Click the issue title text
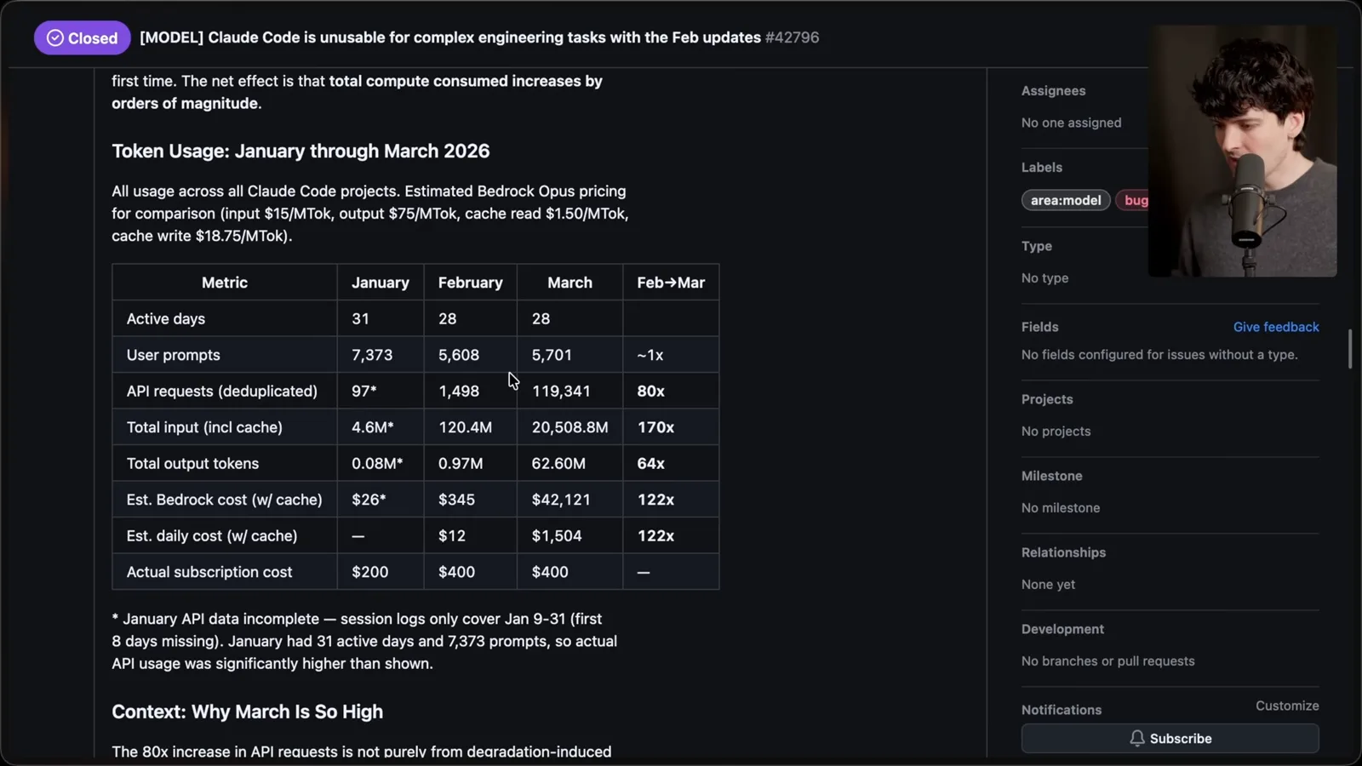This screenshot has width=1362, height=766. pos(450,37)
